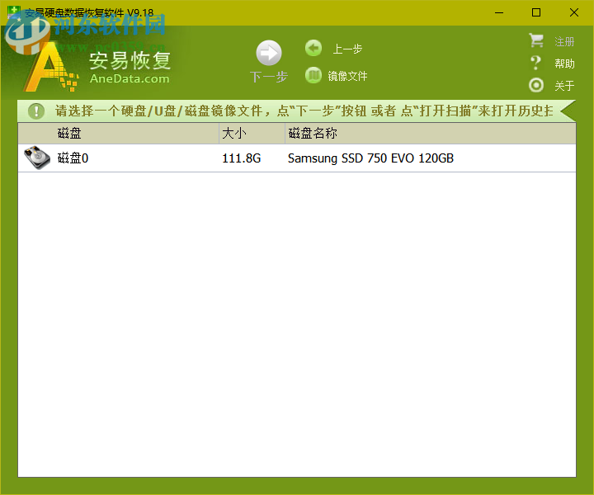Click the 镜像文件 text button

pyautogui.click(x=347, y=76)
